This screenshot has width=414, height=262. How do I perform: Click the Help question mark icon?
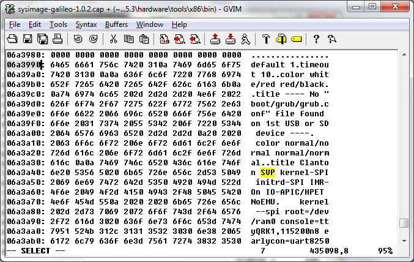[316, 39]
